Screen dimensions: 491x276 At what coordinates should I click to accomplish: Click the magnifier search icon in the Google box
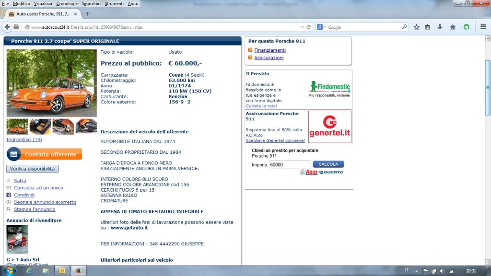tap(404, 27)
